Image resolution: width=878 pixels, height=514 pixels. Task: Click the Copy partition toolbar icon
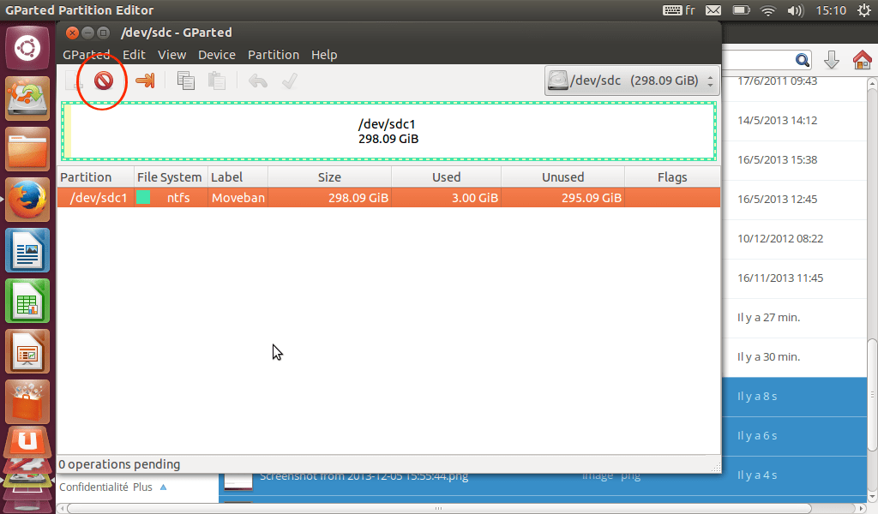(x=185, y=81)
